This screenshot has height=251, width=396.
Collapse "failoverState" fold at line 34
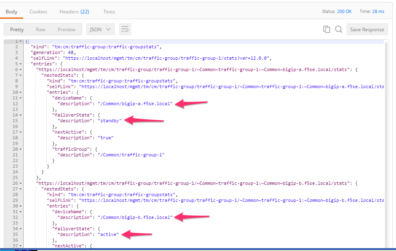coord(20,229)
